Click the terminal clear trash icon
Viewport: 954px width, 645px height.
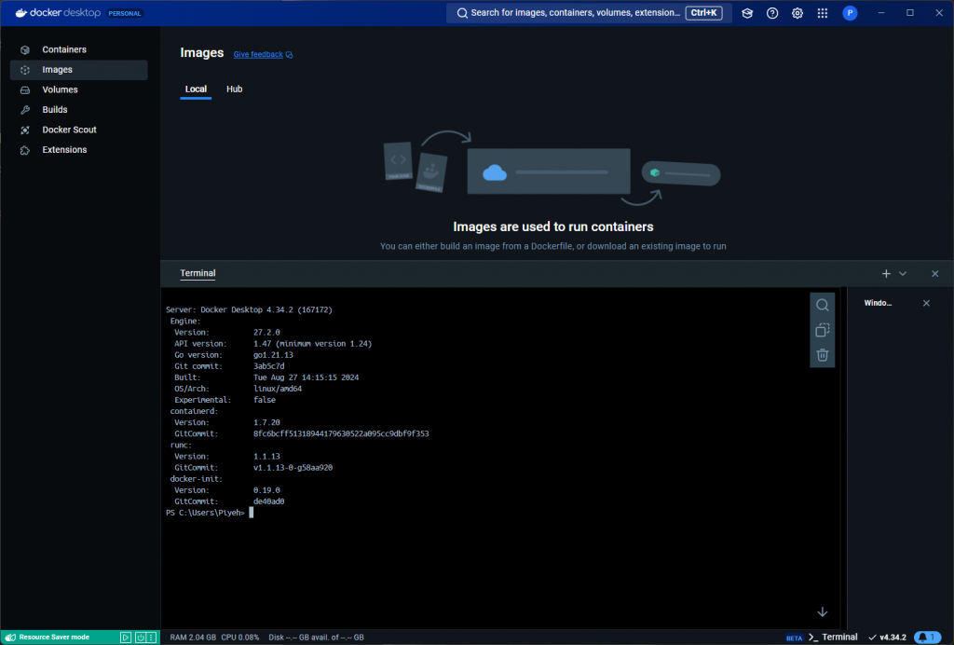pos(822,355)
